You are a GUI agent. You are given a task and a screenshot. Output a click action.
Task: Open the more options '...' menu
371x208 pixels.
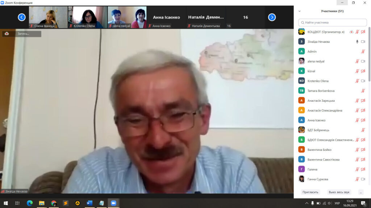coord(360,192)
